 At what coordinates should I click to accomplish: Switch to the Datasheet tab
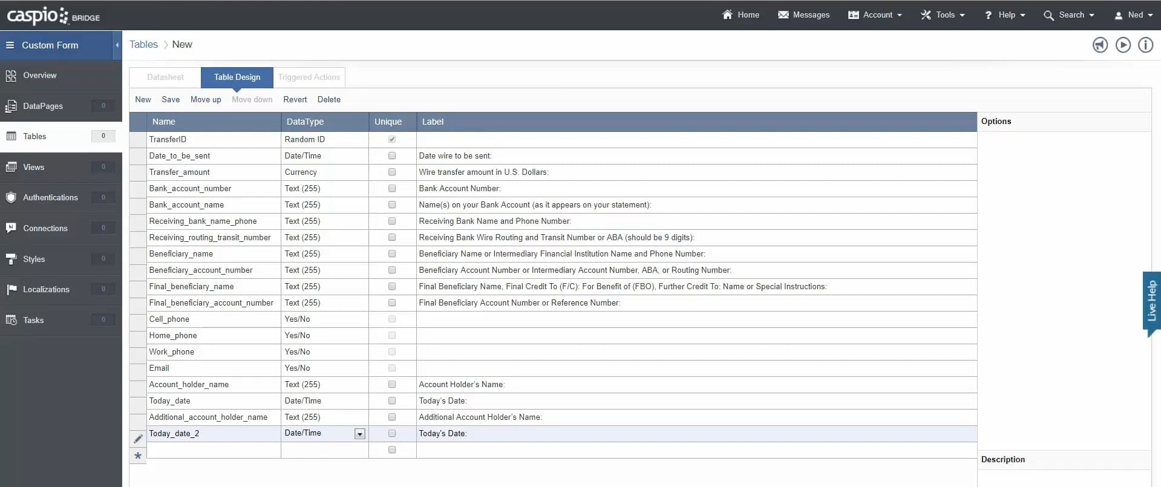pos(165,77)
